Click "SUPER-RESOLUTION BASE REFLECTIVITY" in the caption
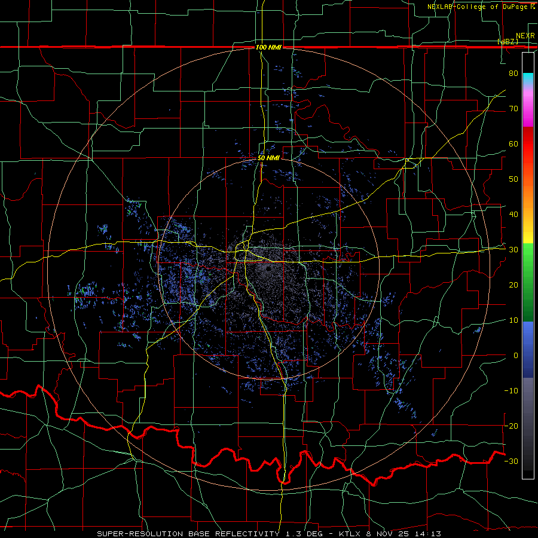Image resolution: width=538 pixels, height=538 pixels. [x=188, y=534]
